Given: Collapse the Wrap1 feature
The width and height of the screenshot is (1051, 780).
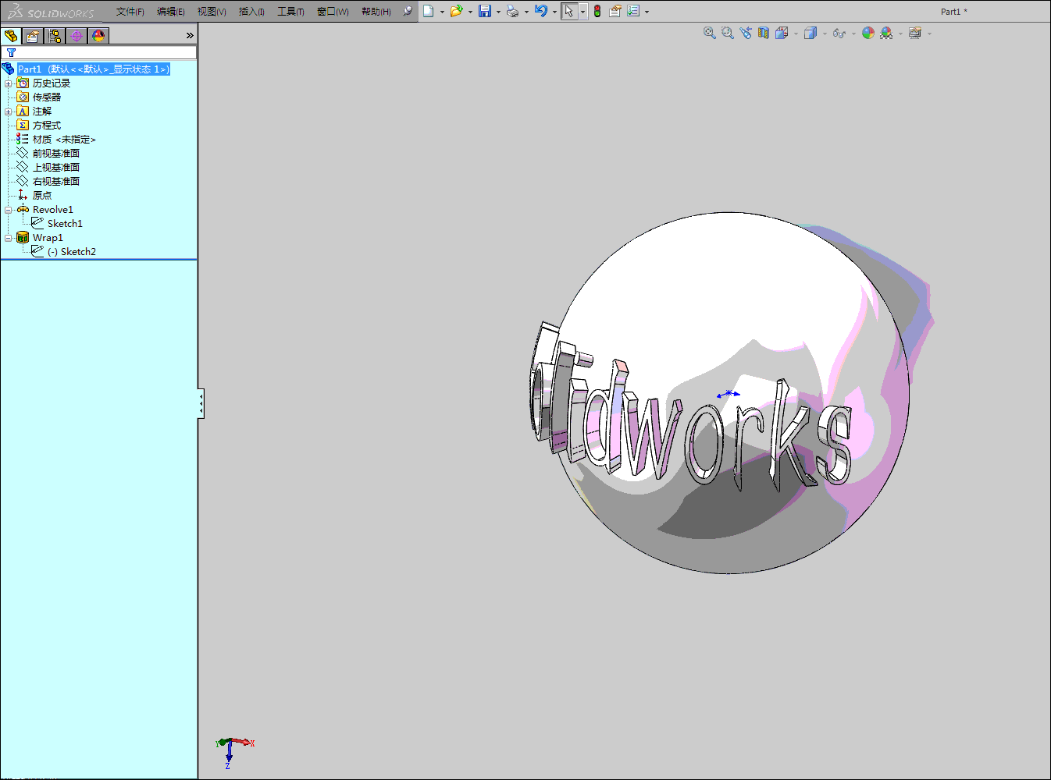Looking at the screenshot, I should (x=9, y=238).
